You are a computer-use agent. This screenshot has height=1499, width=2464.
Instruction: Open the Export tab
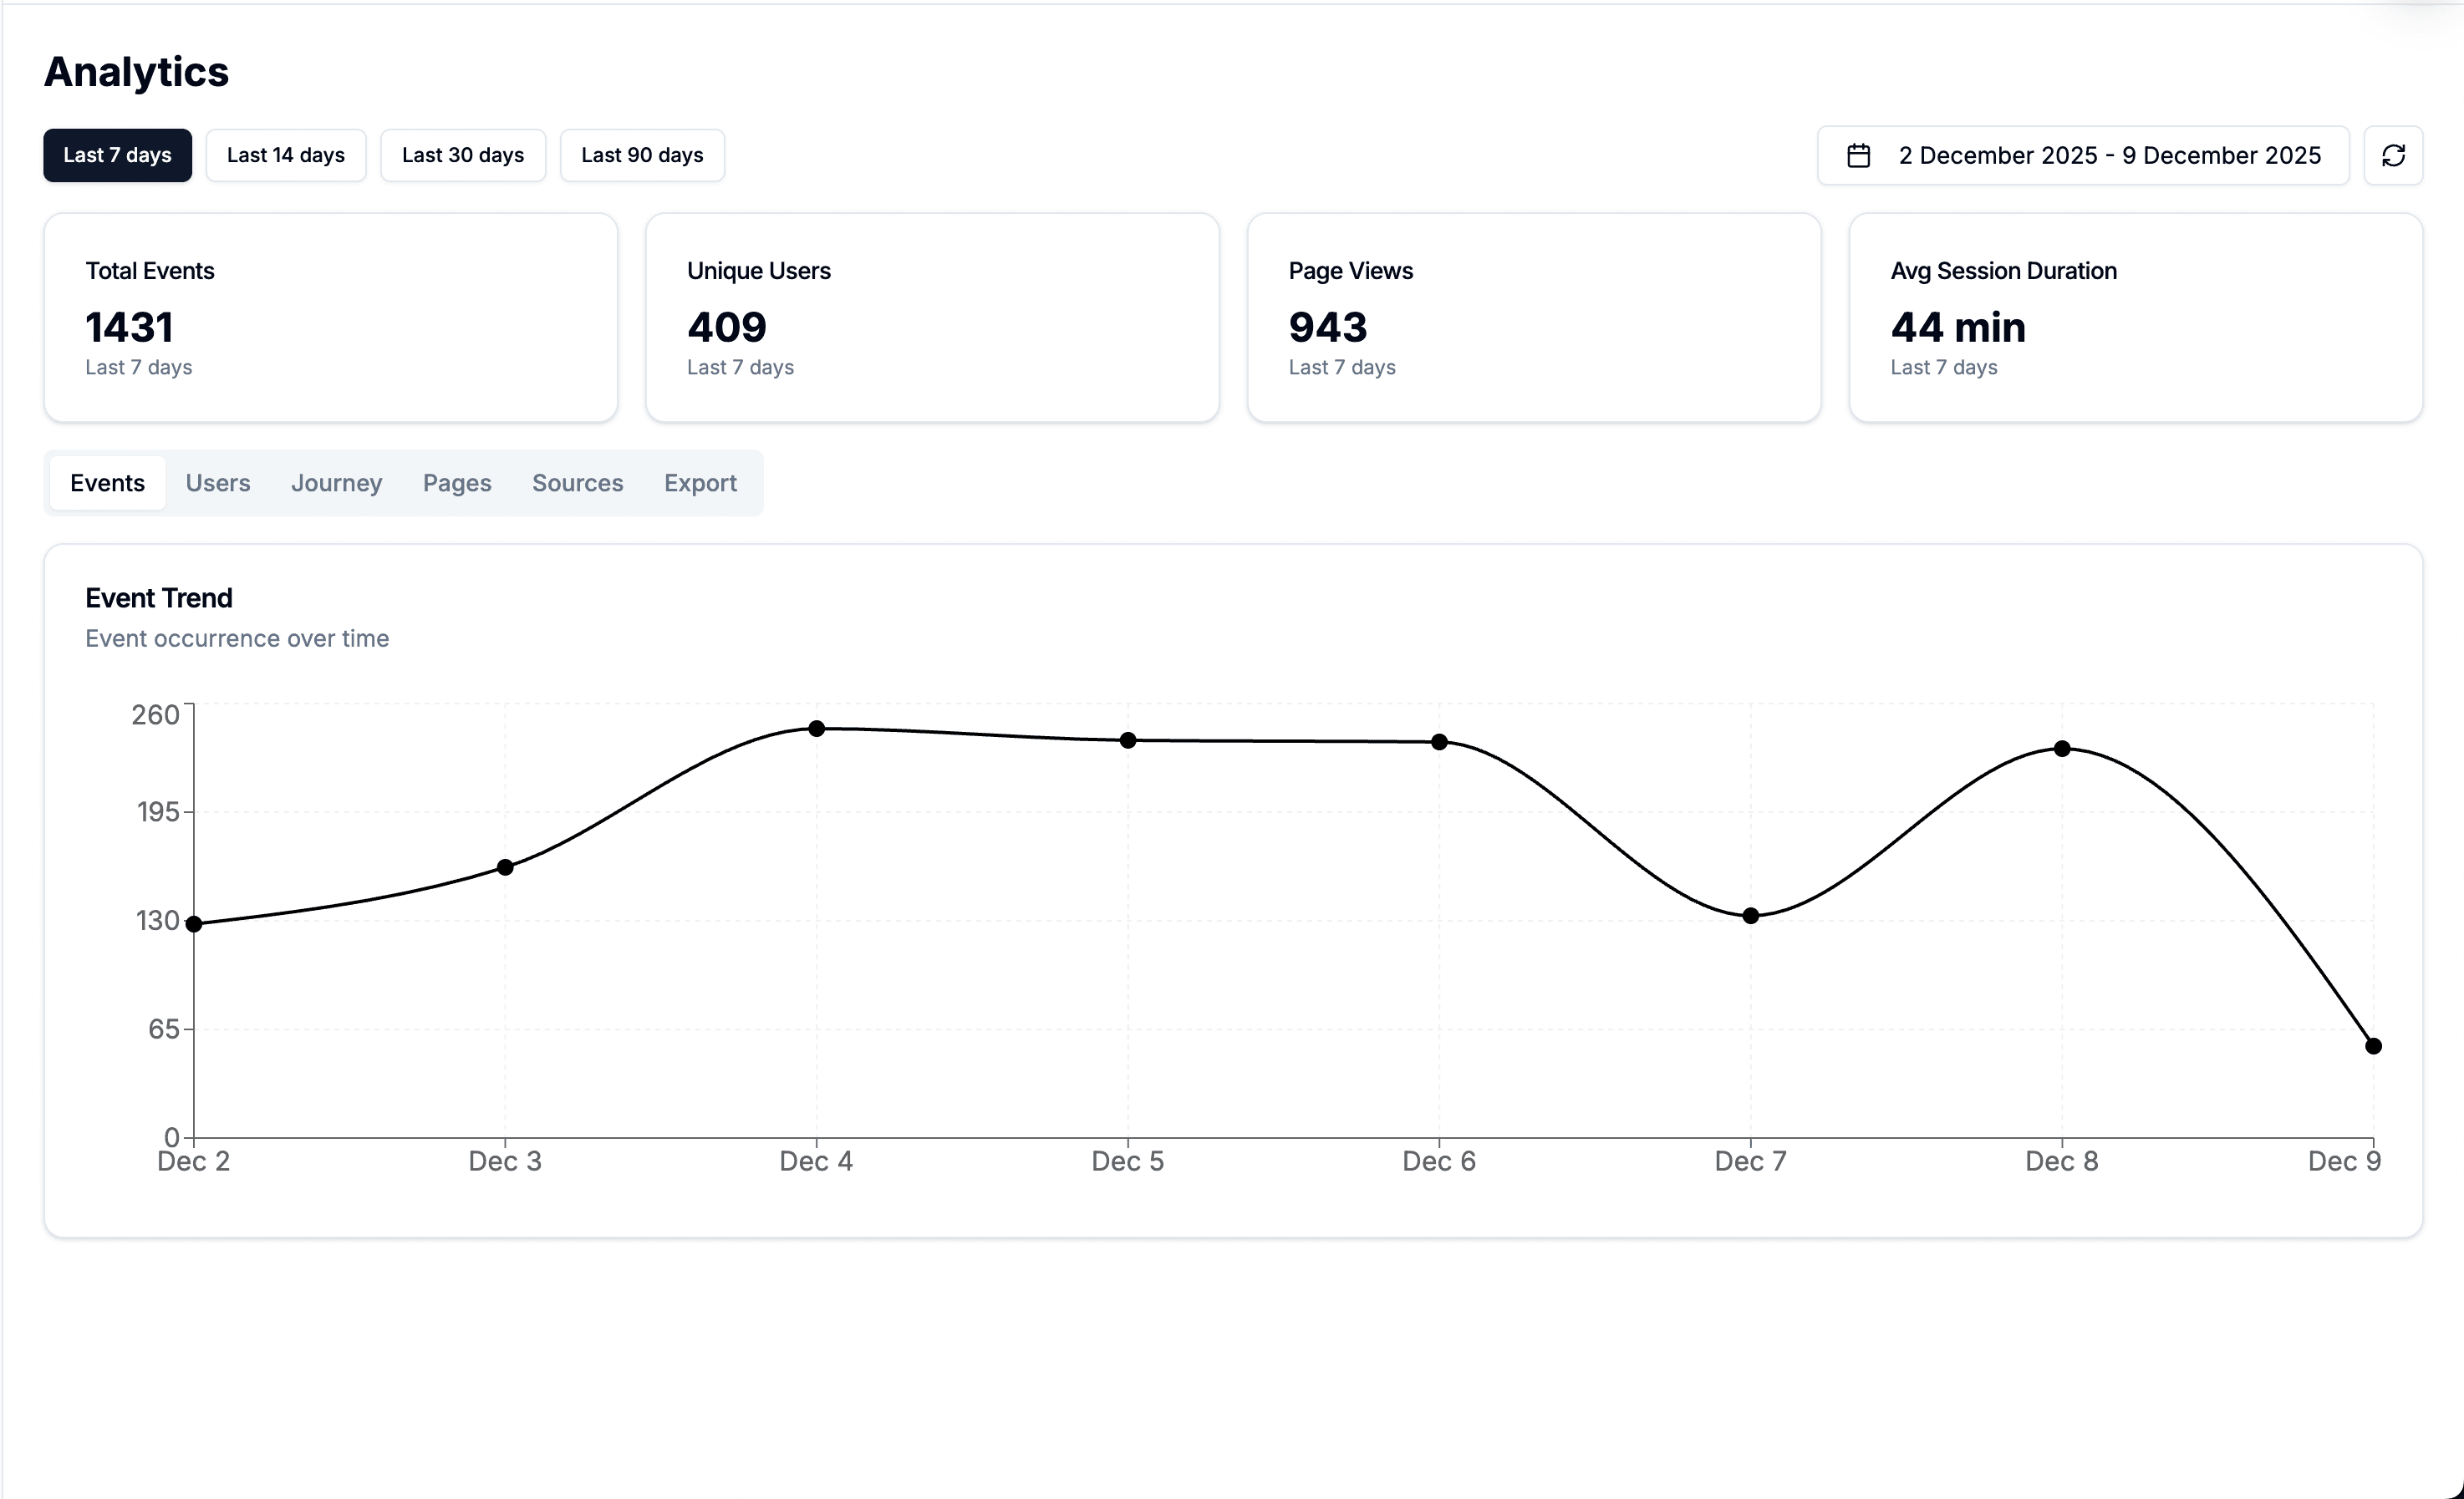(700, 483)
